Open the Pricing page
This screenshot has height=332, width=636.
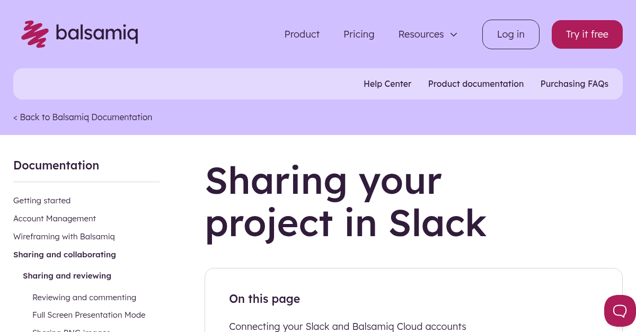(359, 34)
